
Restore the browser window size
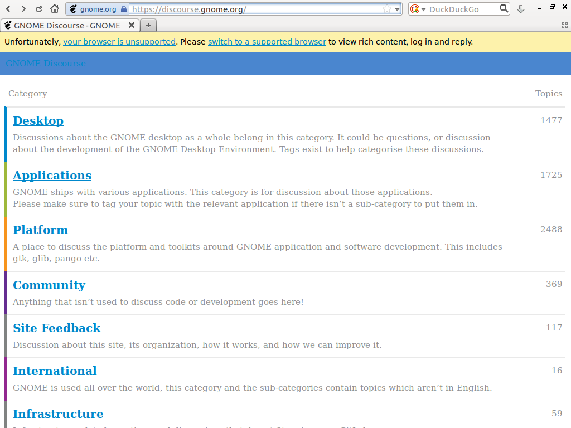553,7
